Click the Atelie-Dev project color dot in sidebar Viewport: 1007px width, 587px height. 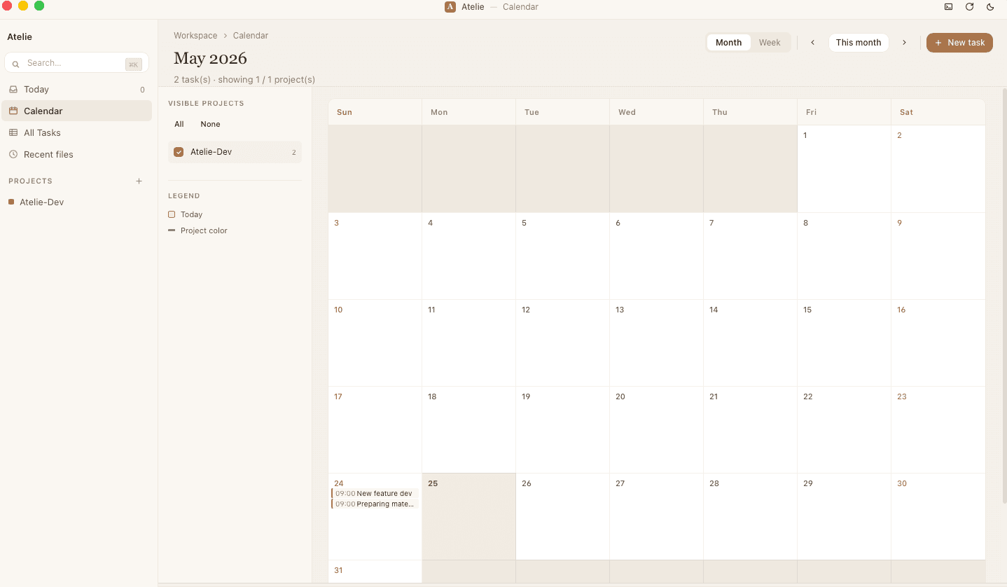(x=11, y=202)
